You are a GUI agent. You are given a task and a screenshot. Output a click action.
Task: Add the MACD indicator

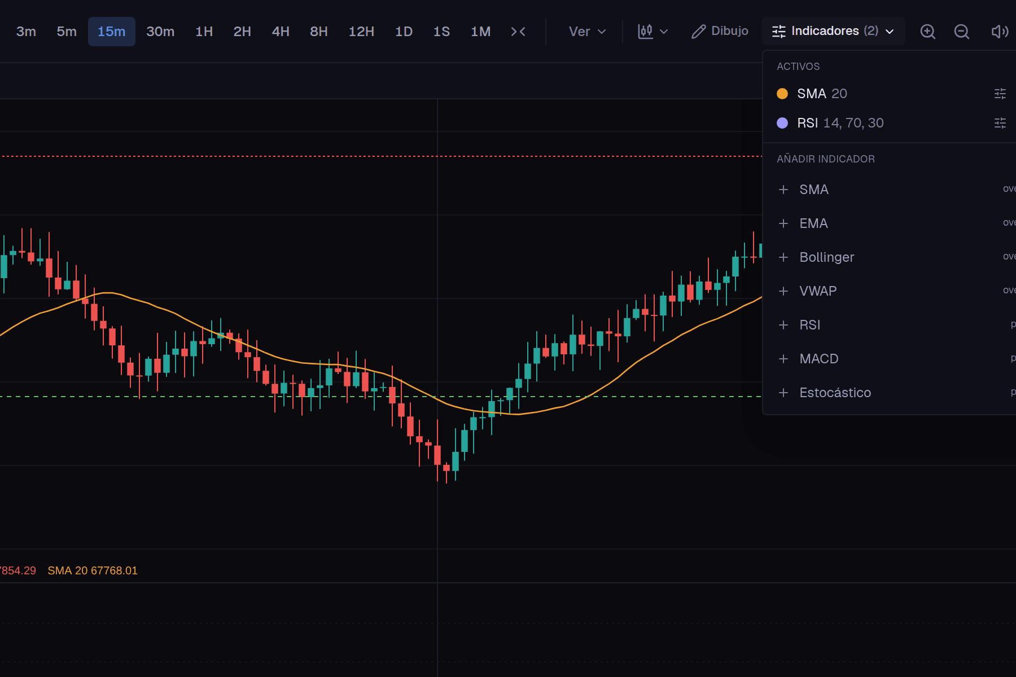coord(896,359)
